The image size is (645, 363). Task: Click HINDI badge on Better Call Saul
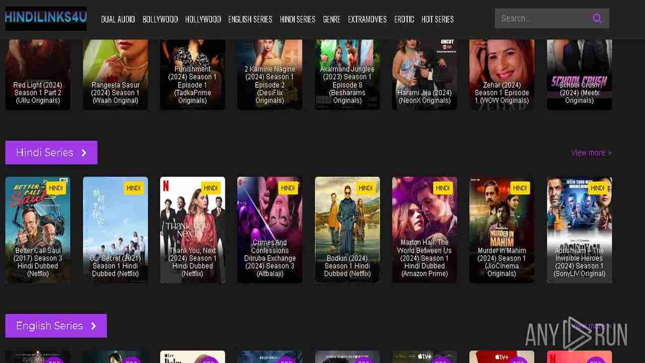(x=56, y=188)
